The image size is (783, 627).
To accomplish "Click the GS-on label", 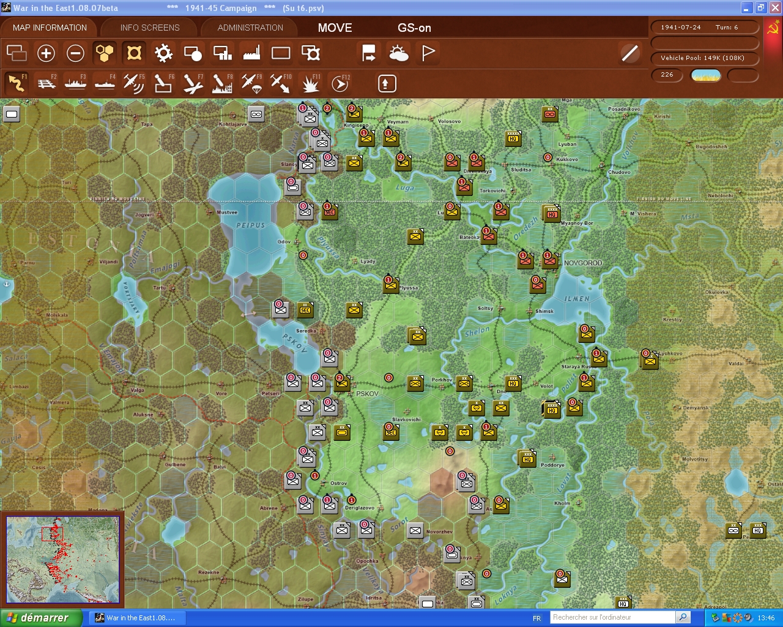I will point(414,28).
